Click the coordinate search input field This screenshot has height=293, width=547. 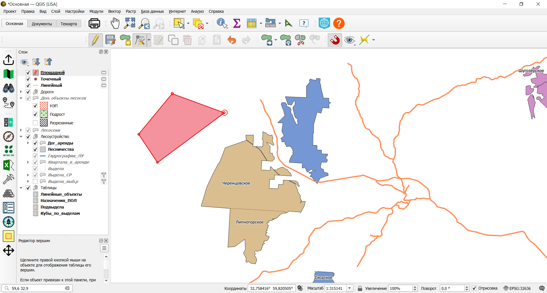pyautogui.click(x=37, y=288)
